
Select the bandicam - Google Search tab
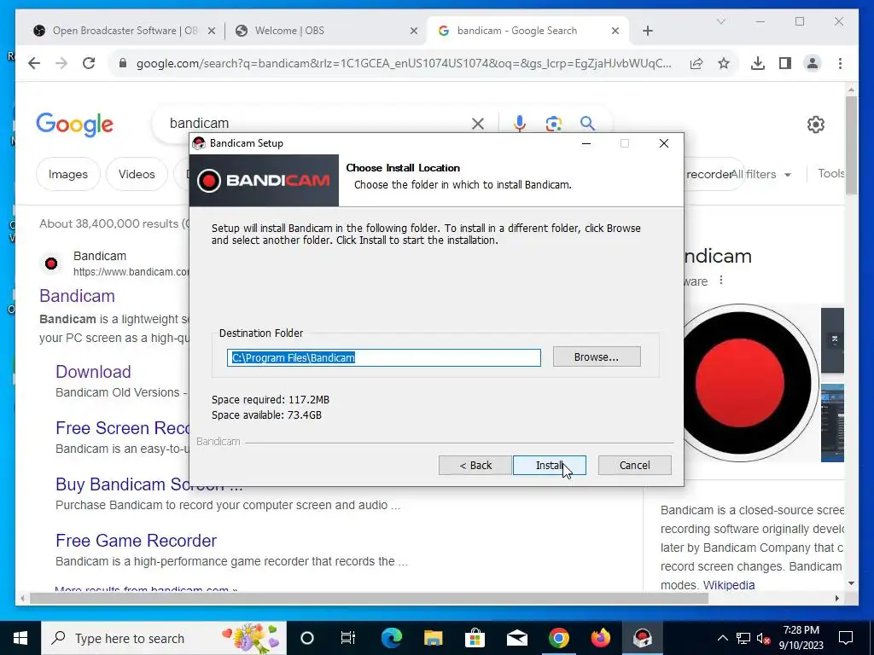click(x=518, y=31)
